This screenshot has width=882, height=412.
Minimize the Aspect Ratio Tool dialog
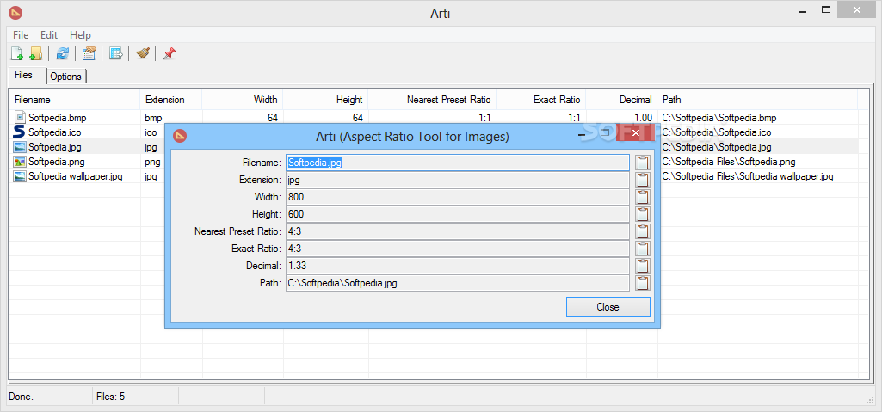click(583, 135)
